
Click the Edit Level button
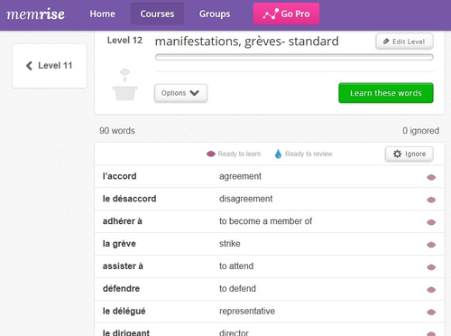[404, 42]
